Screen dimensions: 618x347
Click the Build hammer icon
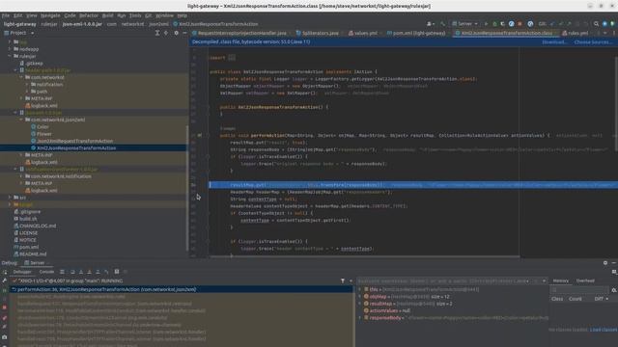pyautogui.click(x=442, y=24)
